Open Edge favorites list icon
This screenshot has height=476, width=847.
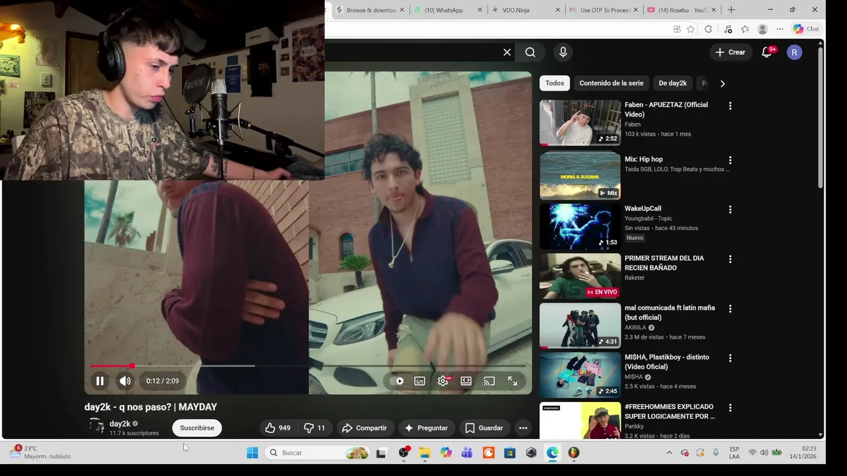click(745, 29)
